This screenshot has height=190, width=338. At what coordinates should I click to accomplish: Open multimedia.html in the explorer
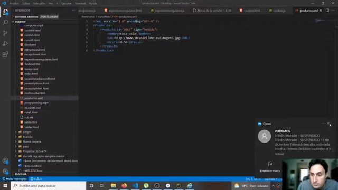click(35, 93)
